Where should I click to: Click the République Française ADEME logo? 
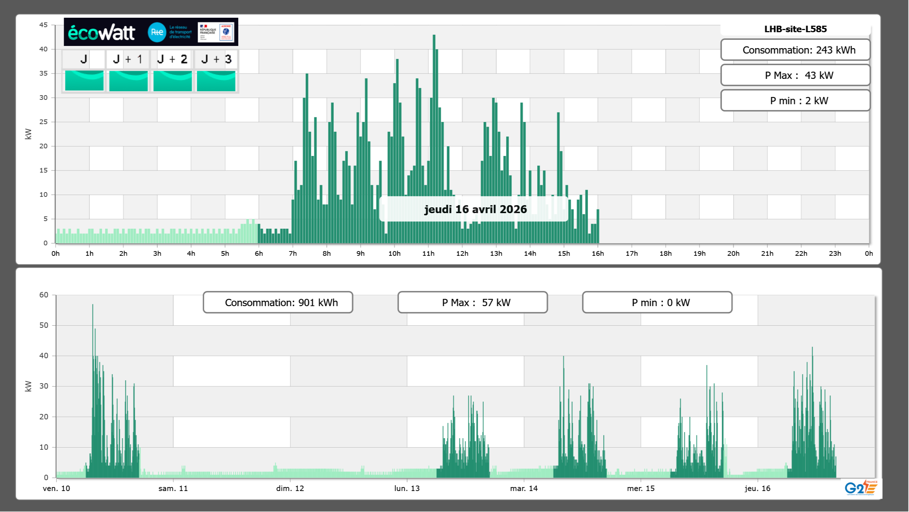(216, 32)
